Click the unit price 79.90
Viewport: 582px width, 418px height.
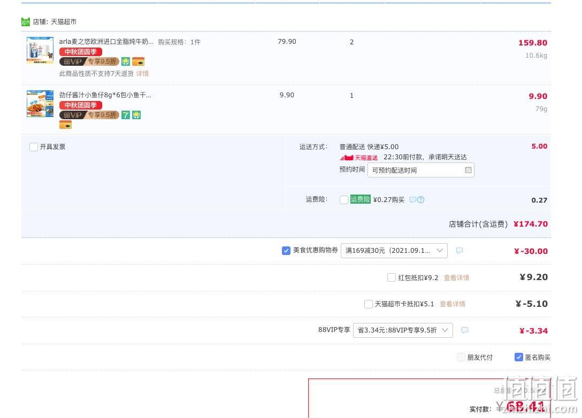tap(287, 42)
